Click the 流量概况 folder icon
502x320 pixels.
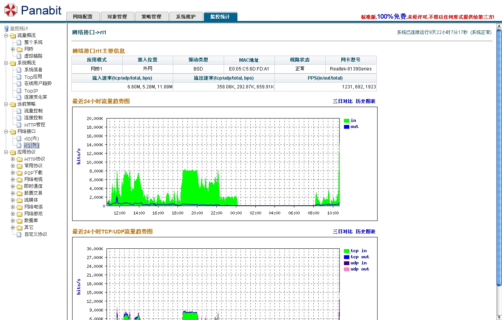click(x=13, y=35)
